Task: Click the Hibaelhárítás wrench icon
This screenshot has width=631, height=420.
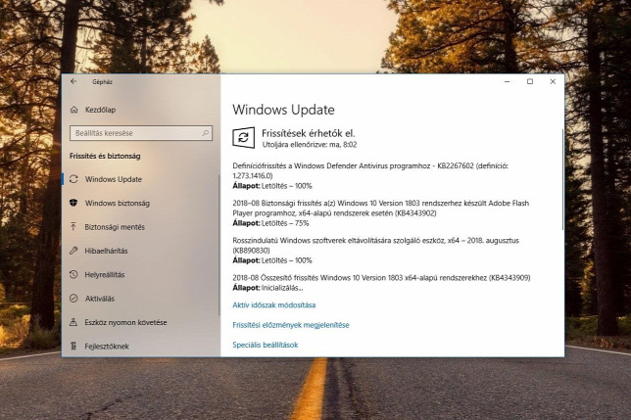Action: [x=73, y=251]
